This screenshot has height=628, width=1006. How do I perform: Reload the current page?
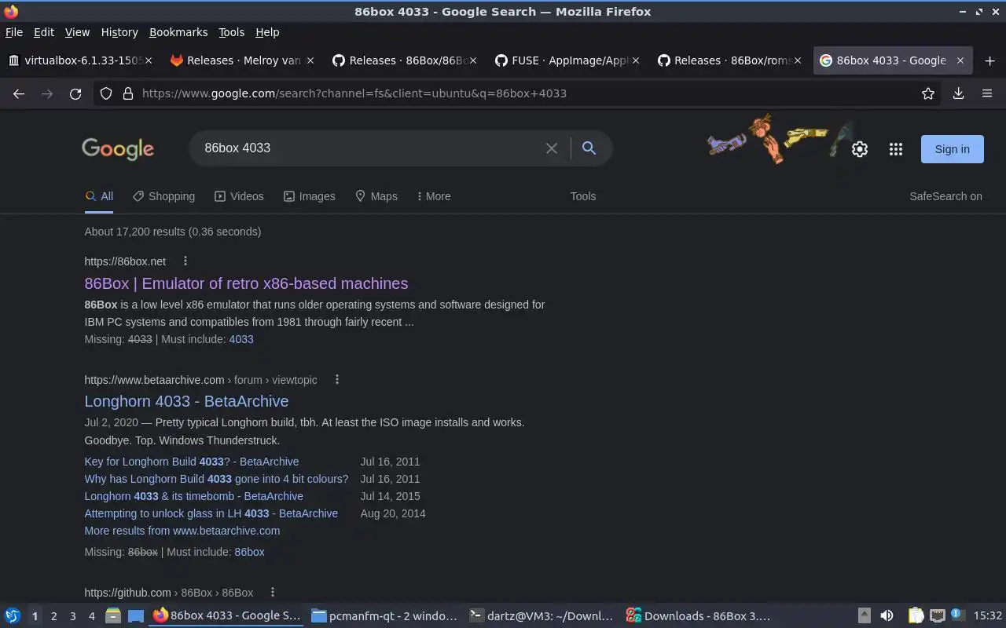[75, 93]
